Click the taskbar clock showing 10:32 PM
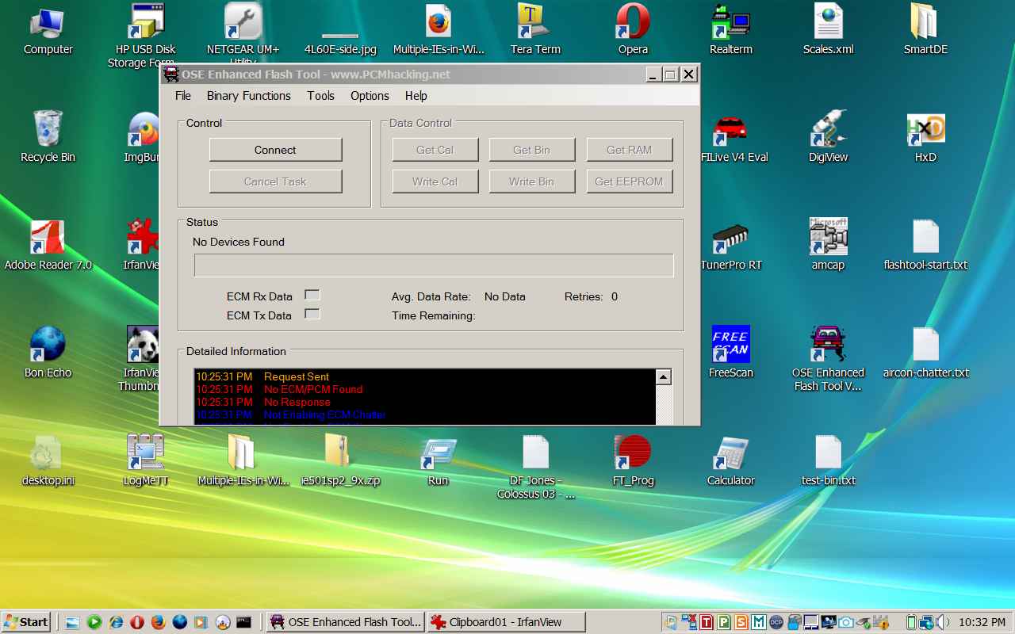The image size is (1015, 634). [x=982, y=622]
